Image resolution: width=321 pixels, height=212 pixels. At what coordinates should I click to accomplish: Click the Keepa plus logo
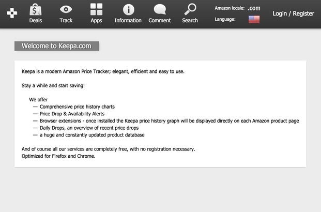(11, 13)
